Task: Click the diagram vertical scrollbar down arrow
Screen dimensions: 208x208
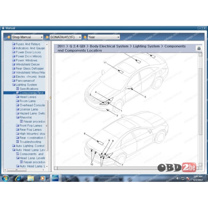Action: point(200,165)
